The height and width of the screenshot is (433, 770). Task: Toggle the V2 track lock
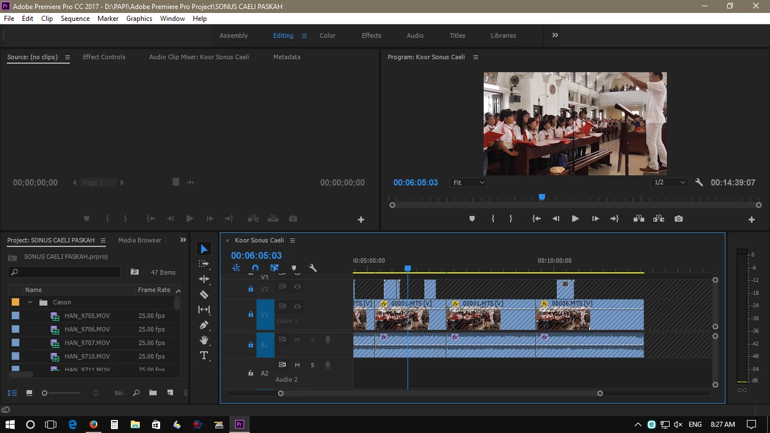(x=251, y=289)
